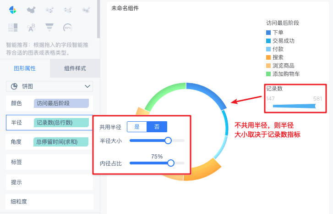The width and height of the screenshot is (333, 214).
Task: Choose the solid region map chart icon
Action: pyautogui.click(x=31, y=10)
